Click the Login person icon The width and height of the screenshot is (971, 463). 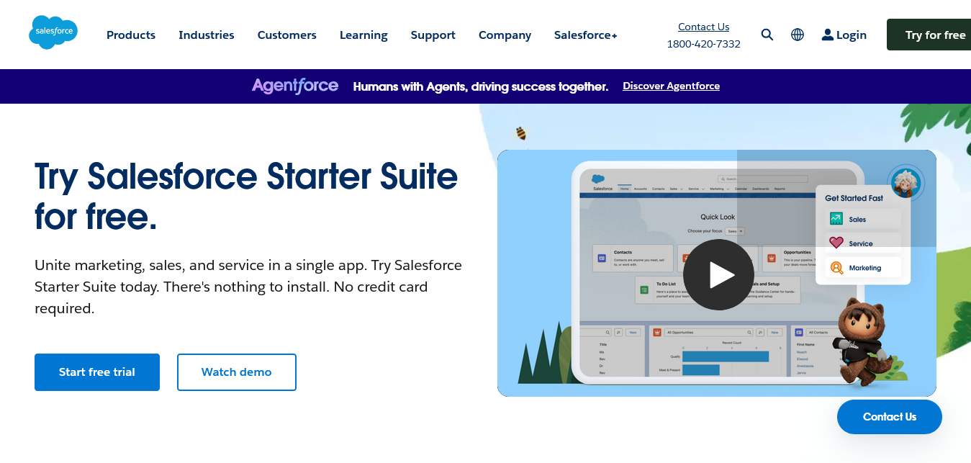[828, 35]
